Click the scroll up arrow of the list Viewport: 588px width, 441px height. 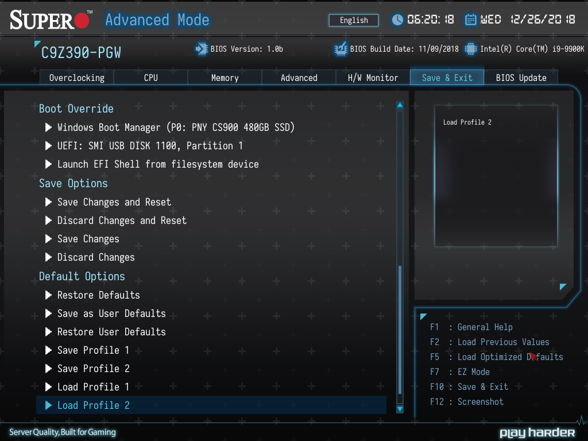[400, 105]
